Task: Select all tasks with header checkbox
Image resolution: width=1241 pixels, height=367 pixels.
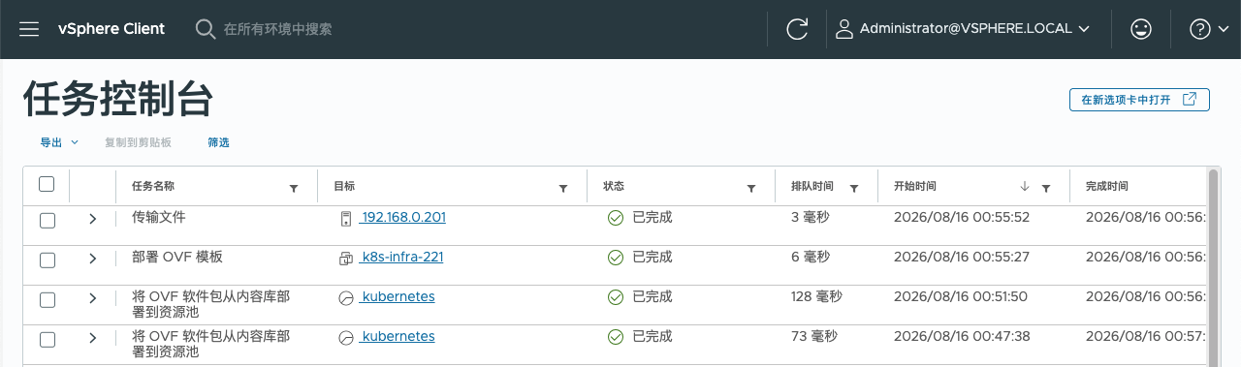Action: [47, 184]
